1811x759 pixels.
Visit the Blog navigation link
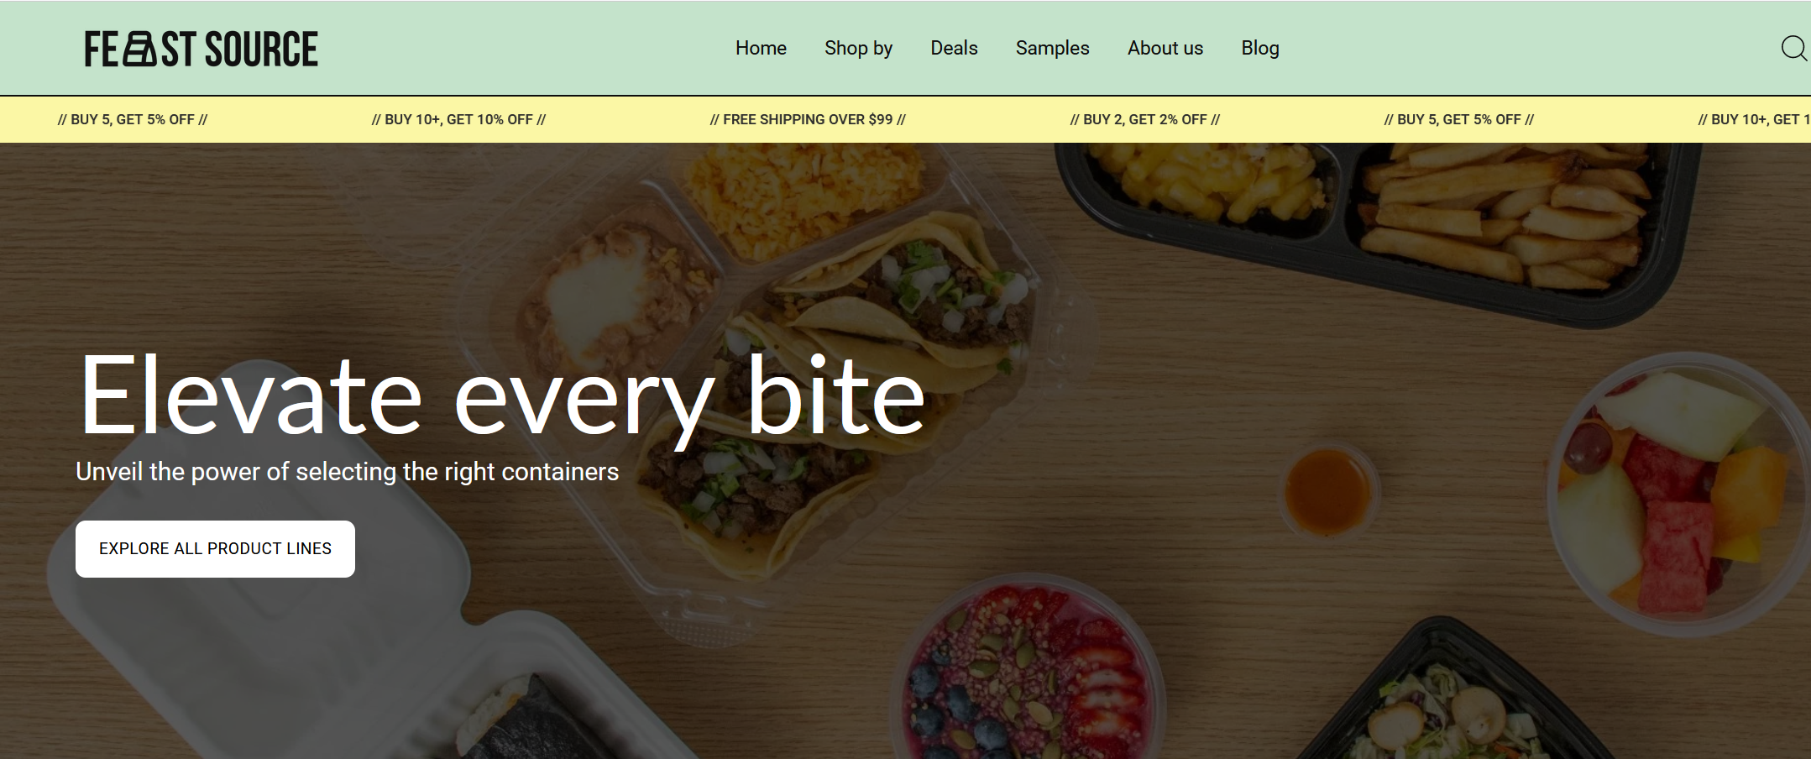click(1260, 48)
